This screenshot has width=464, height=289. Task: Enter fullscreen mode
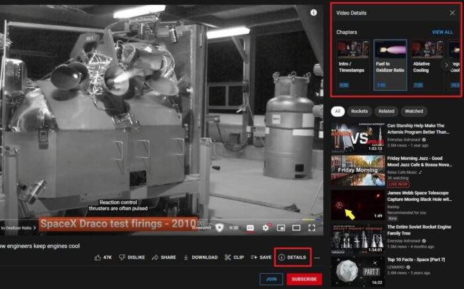[x=312, y=228]
